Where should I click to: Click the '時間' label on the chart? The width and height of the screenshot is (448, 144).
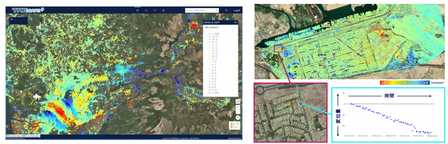[x=390, y=96]
